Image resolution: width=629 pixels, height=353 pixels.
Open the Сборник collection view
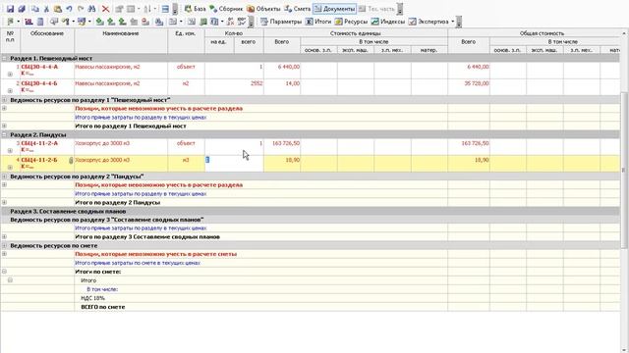coord(226,9)
